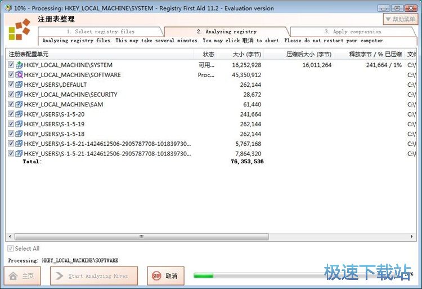Click the hive icon beside HKEY_USERS\S-1-5-19
422x289 pixels.
19,124
